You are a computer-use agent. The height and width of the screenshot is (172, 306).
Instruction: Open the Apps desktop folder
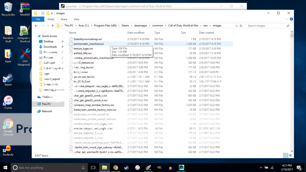click(8, 56)
